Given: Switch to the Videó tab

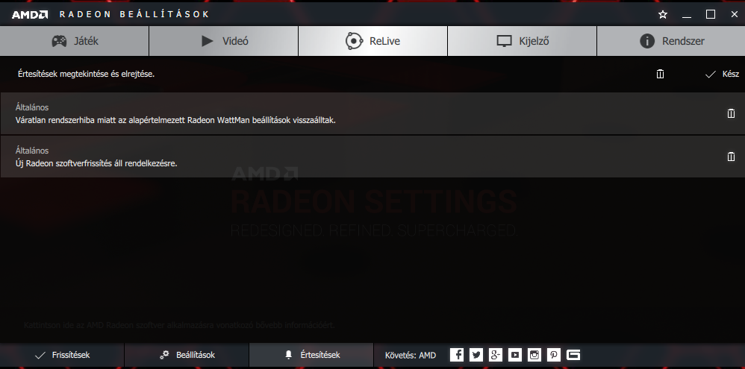Looking at the screenshot, I should pyautogui.click(x=223, y=41).
